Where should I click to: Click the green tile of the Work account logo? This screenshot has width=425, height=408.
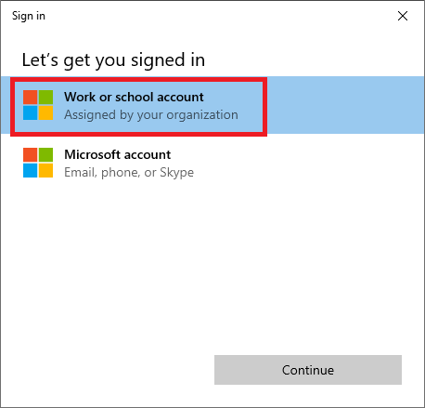tap(45, 98)
